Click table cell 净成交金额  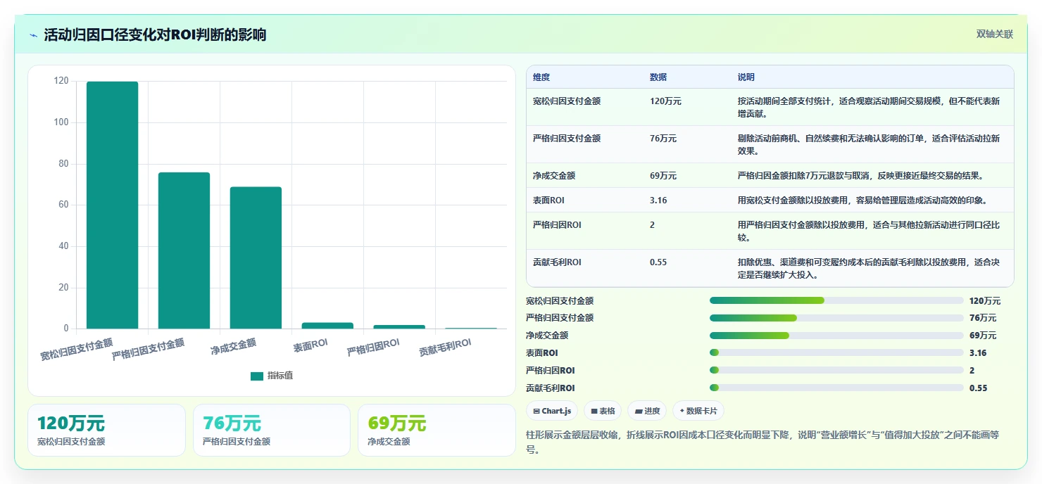(x=554, y=176)
